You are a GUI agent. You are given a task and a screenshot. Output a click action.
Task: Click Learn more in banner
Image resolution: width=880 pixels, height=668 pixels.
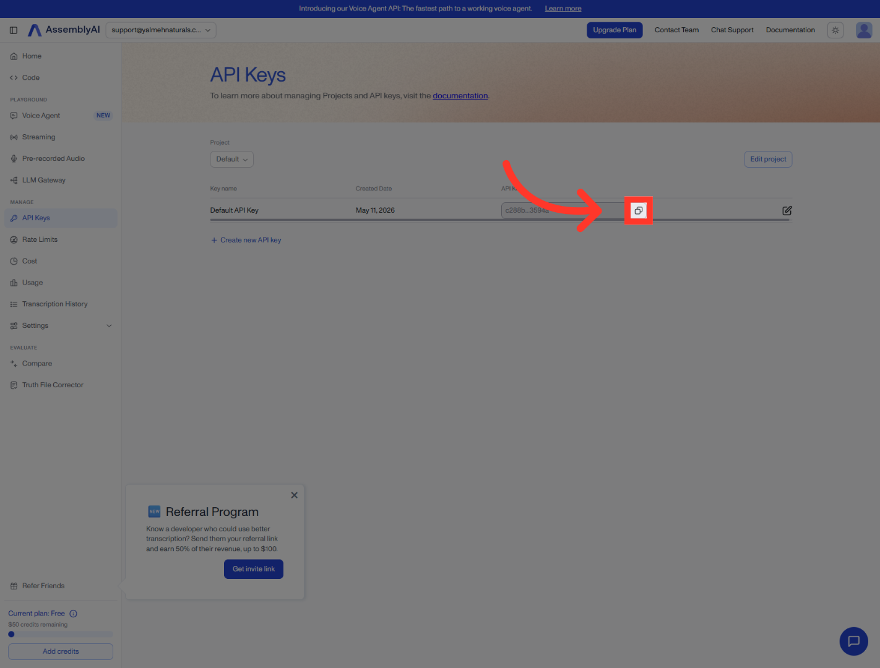(563, 9)
